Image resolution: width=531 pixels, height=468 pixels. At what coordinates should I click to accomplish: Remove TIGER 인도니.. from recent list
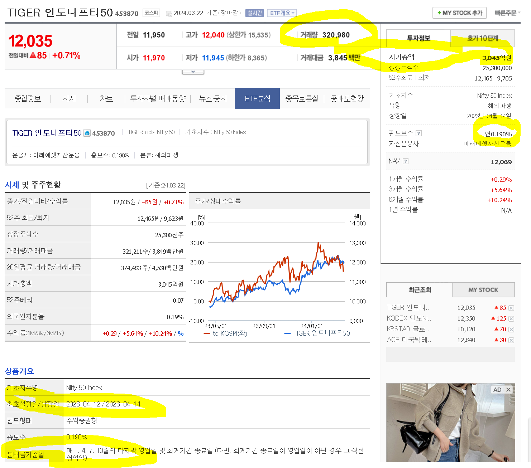[x=511, y=308]
